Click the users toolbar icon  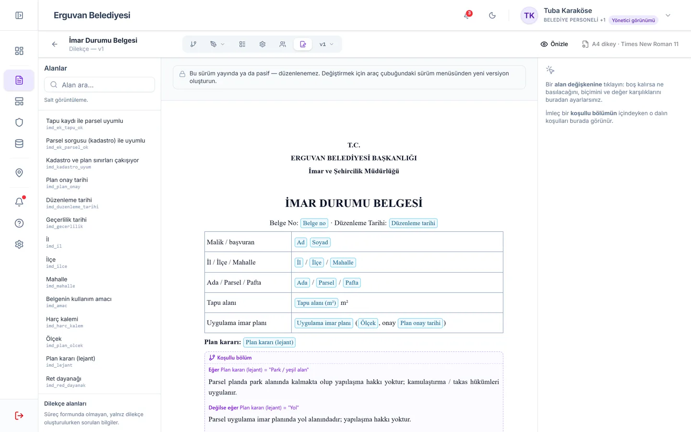(283, 44)
